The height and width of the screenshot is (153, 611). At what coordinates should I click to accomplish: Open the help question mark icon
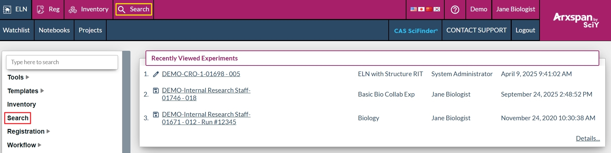pos(455,9)
